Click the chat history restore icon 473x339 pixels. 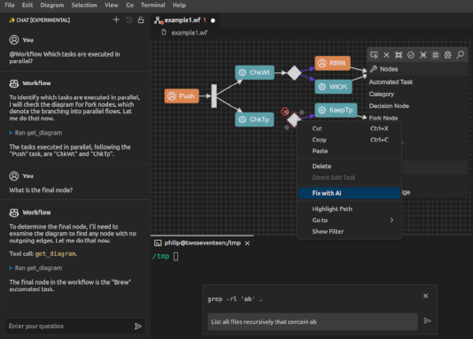[x=129, y=20]
